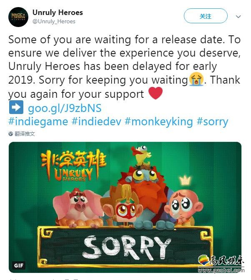Open the #monkeyking hashtag
251x280 pixels.
tap(159, 121)
